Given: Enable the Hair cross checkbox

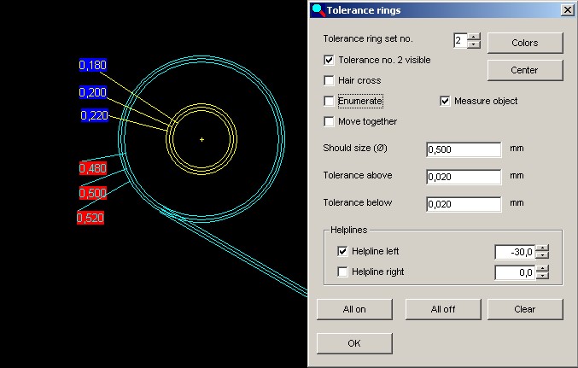Looking at the screenshot, I should click(x=329, y=81).
